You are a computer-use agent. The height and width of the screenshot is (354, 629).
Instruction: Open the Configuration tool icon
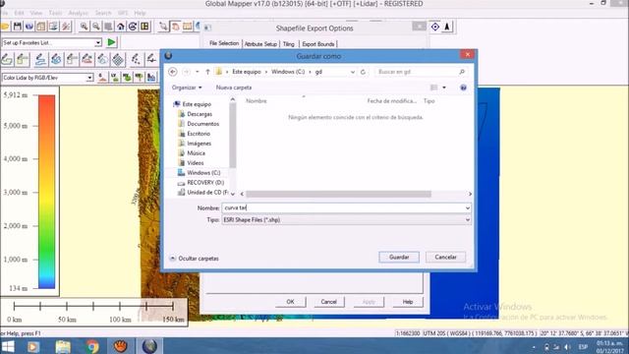tap(66, 27)
